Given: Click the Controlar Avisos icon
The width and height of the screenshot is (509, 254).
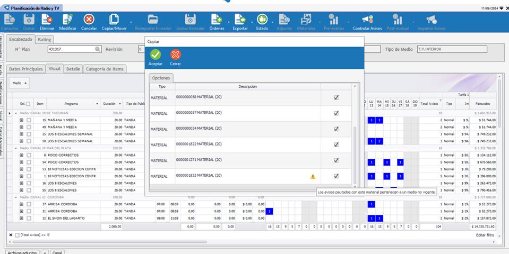Looking at the screenshot, I should coord(367,20).
